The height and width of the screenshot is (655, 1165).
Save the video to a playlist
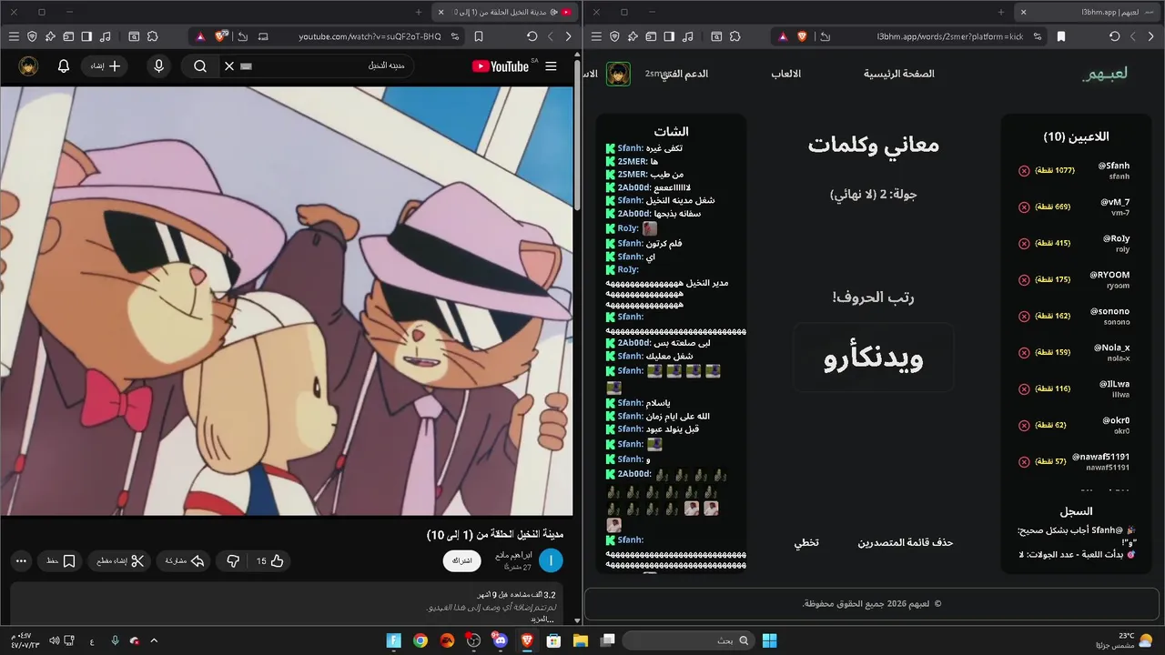point(61,561)
